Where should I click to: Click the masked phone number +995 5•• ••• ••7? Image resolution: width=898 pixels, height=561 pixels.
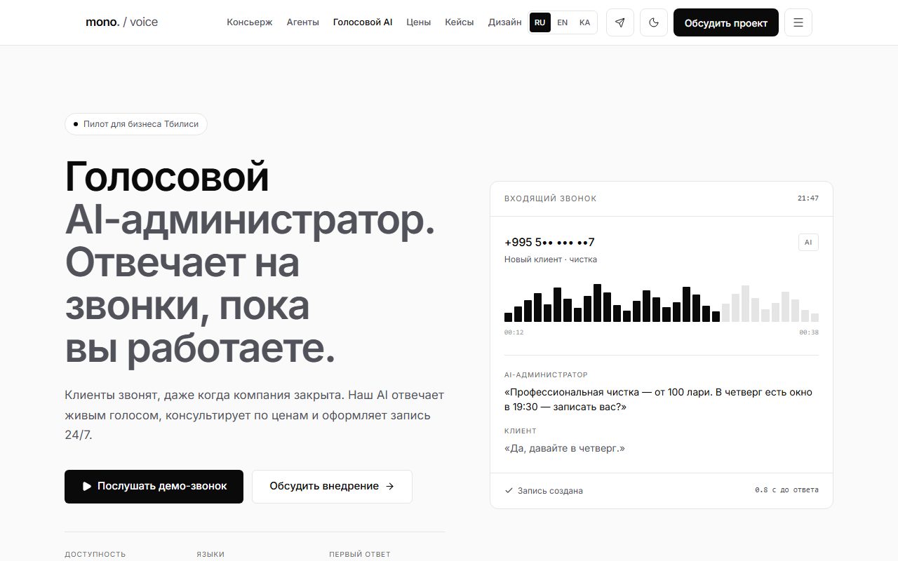(549, 243)
